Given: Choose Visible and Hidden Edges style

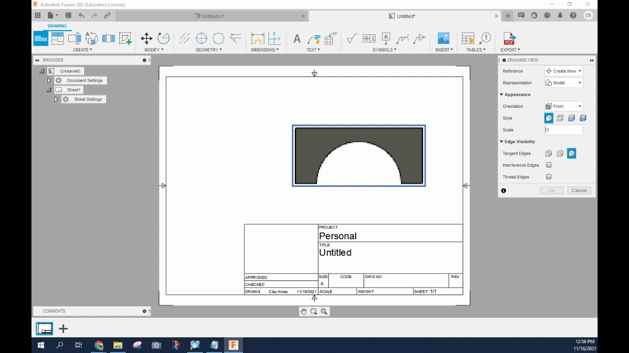Looking at the screenshot, I should (x=560, y=118).
